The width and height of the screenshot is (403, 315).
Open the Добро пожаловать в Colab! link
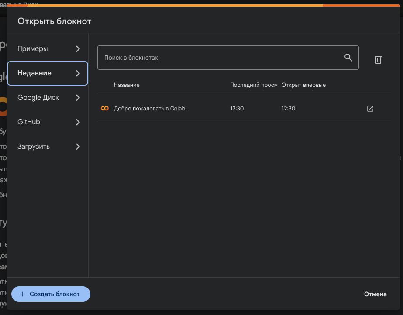coord(150,109)
